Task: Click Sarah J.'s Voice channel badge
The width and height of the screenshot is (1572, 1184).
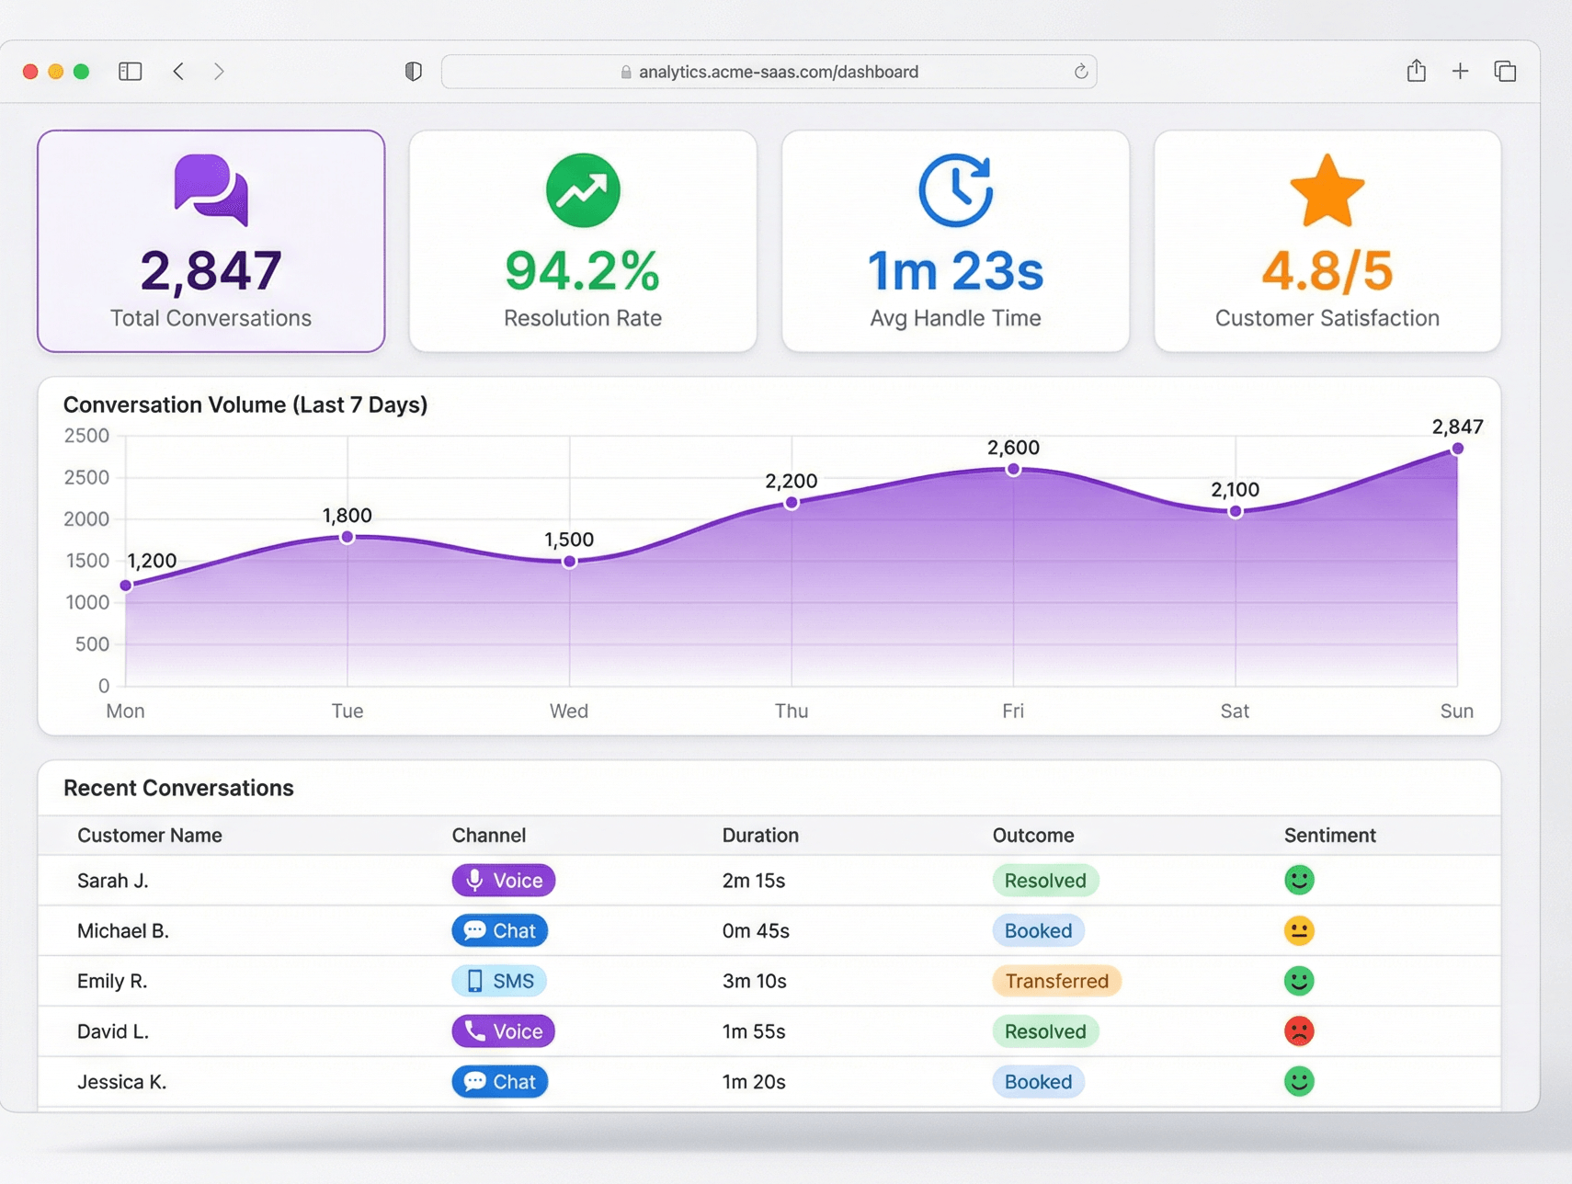Action: (504, 881)
